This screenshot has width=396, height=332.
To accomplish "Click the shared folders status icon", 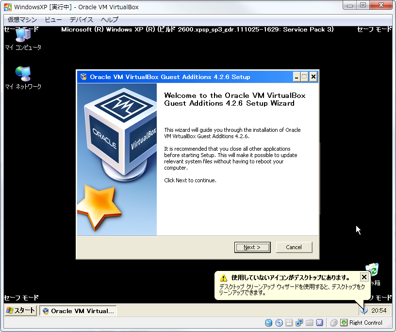I will click(x=309, y=323).
